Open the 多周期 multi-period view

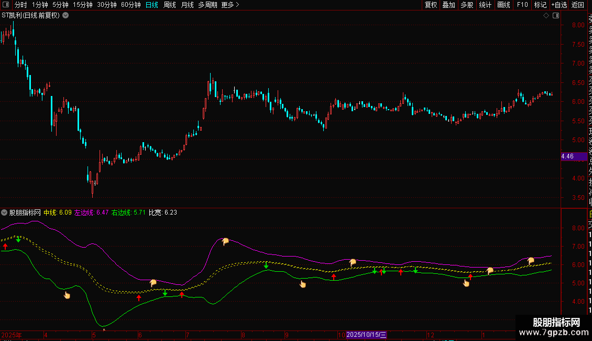point(207,5)
